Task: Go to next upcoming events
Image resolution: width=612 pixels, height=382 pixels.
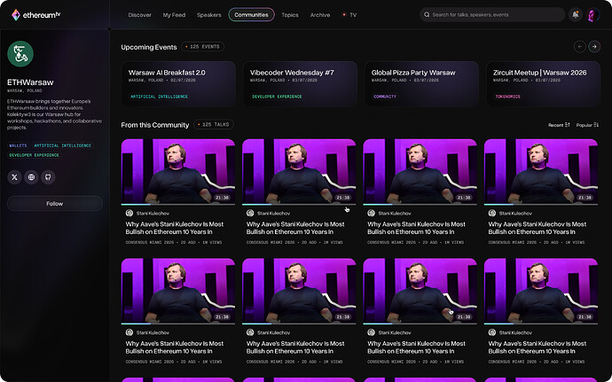Action: (594, 47)
